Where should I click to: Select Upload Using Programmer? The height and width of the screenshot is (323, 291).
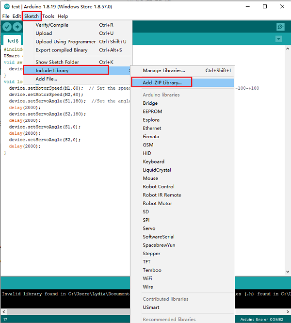(78, 42)
